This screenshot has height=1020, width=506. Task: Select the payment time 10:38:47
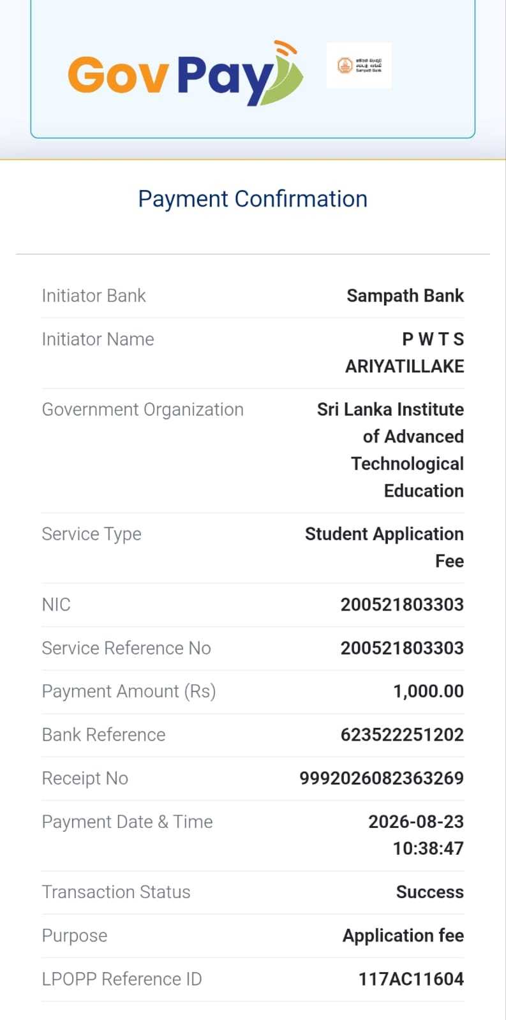[x=428, y=849]
